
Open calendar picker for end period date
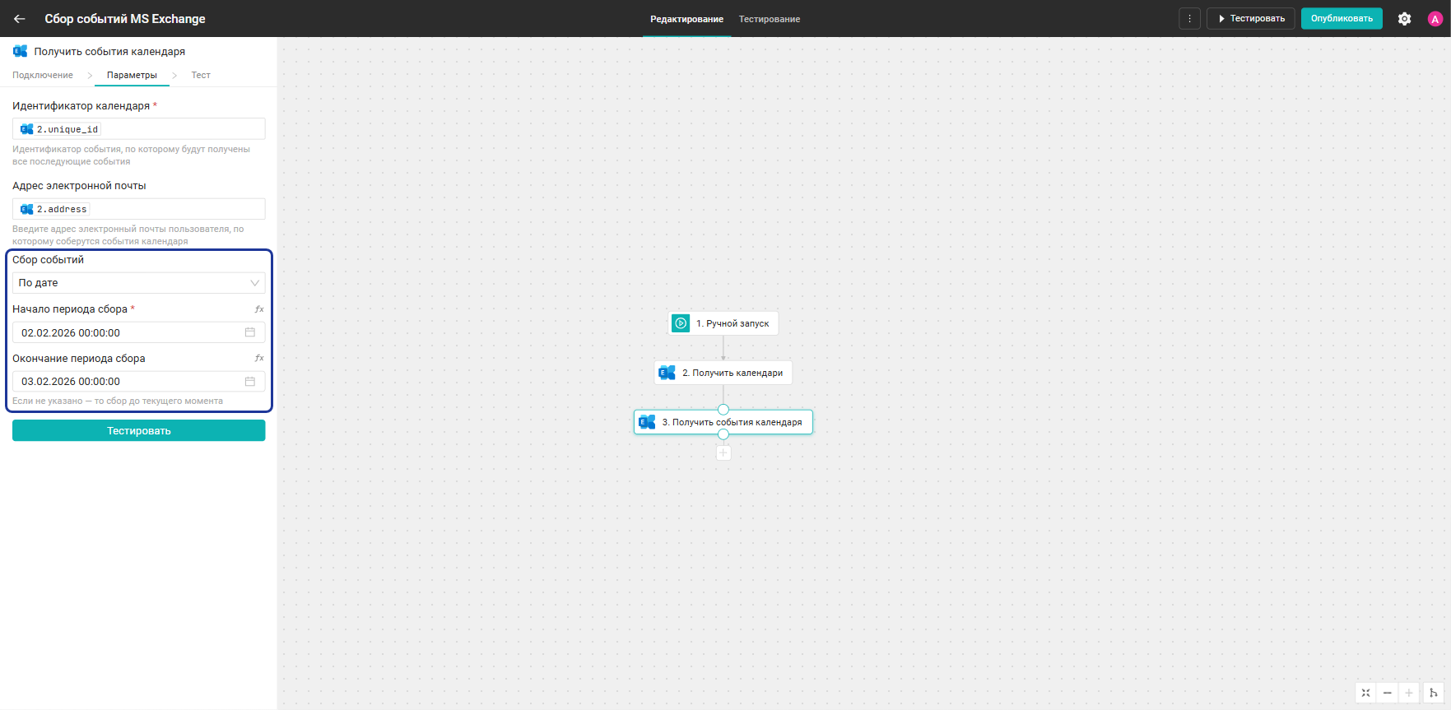point(250,382)
